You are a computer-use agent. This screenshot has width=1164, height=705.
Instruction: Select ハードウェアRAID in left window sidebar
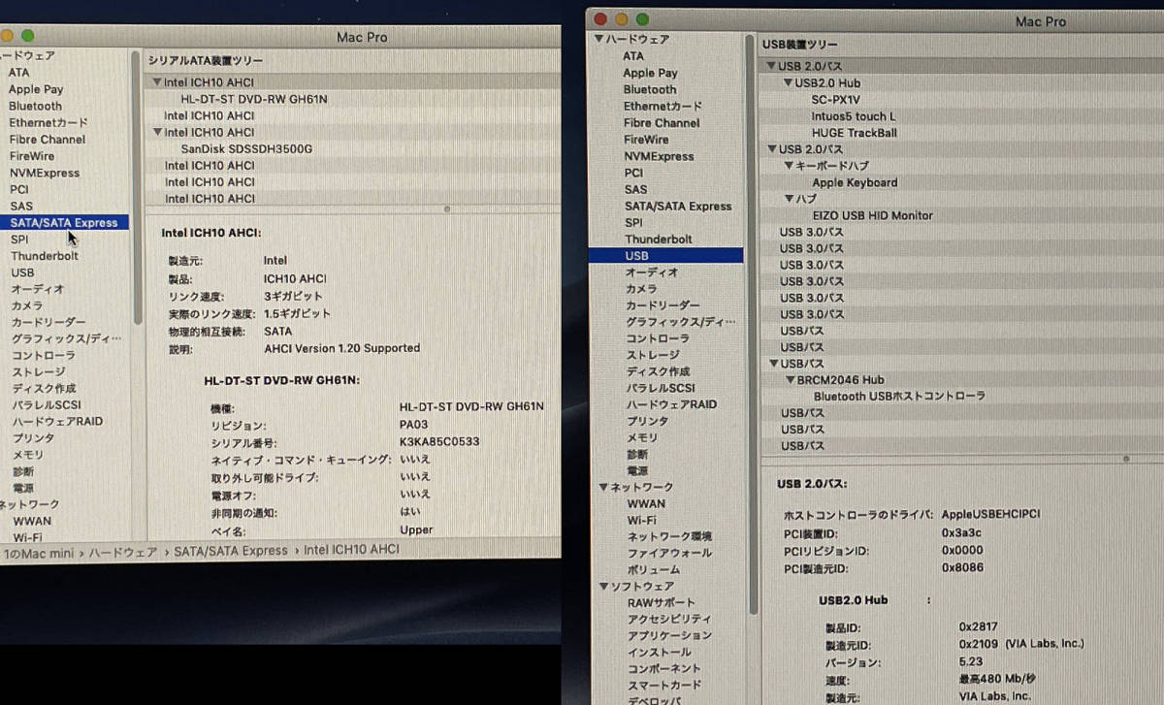(x=56, y=422)
